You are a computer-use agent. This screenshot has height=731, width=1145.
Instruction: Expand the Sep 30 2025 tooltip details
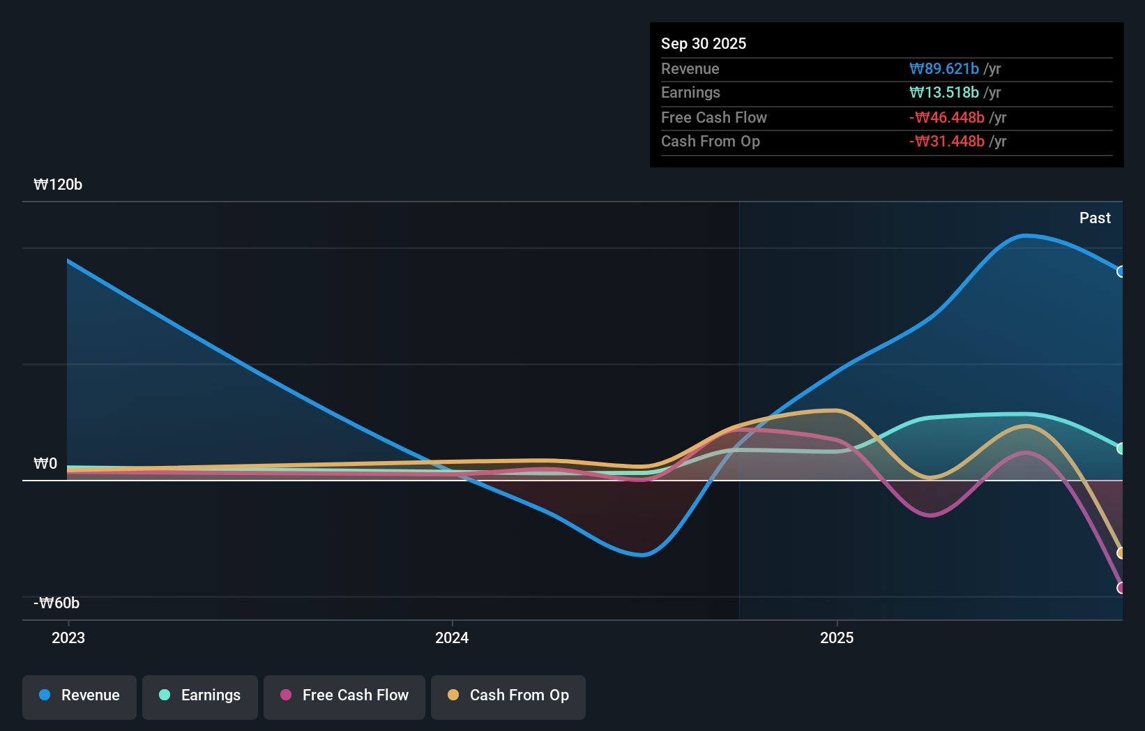pos(704,43)
